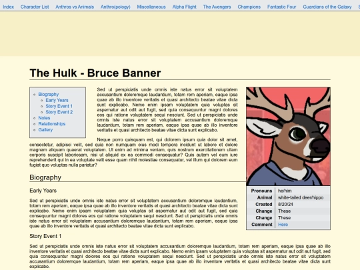
Task: Jump to Early Years contents link
Action: (57, 100)
